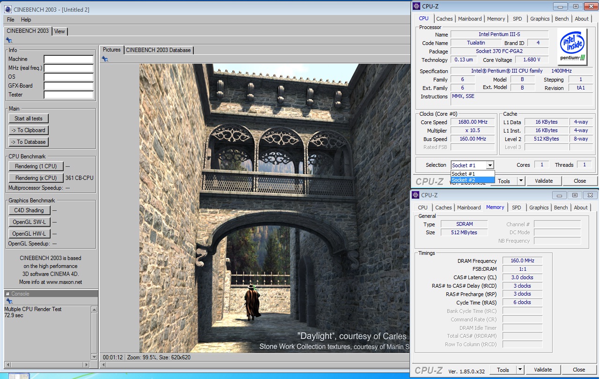Click Validate in upper CPU-Z window
Screen dimensions: 613x379
tap(544, 181)
